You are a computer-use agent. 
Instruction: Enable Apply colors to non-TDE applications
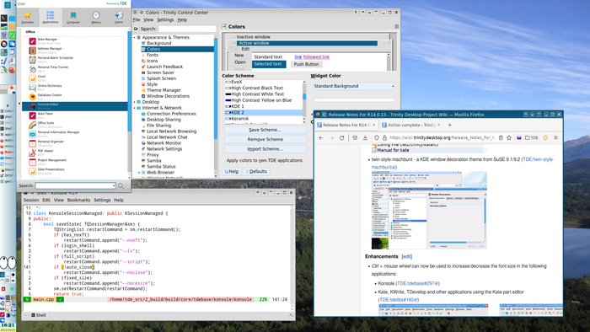(x=224, y=161)
